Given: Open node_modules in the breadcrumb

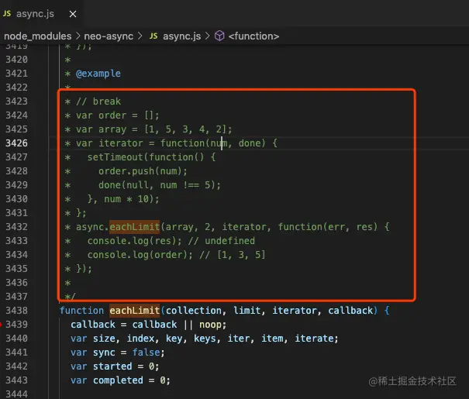Looking at the screenshot, I should (x=38, y=36).
